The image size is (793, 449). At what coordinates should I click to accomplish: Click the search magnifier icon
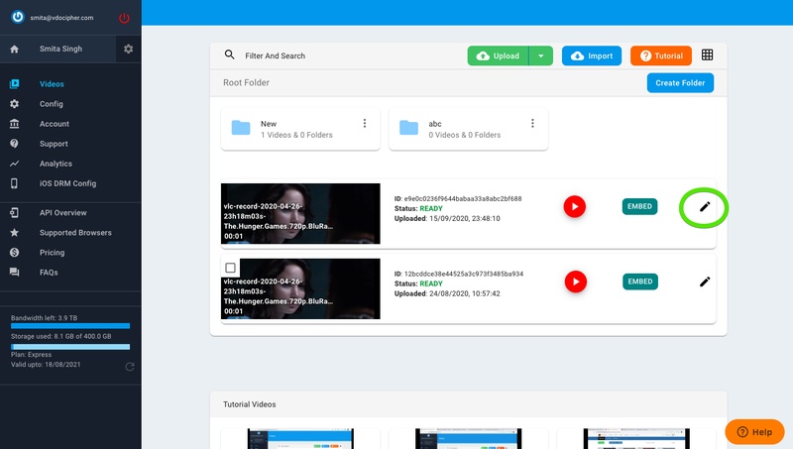[230, 55]
